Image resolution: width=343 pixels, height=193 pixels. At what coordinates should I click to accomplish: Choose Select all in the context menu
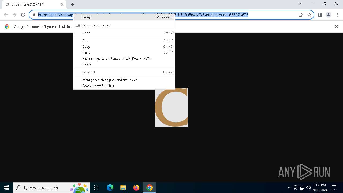[x=124, y=72]
